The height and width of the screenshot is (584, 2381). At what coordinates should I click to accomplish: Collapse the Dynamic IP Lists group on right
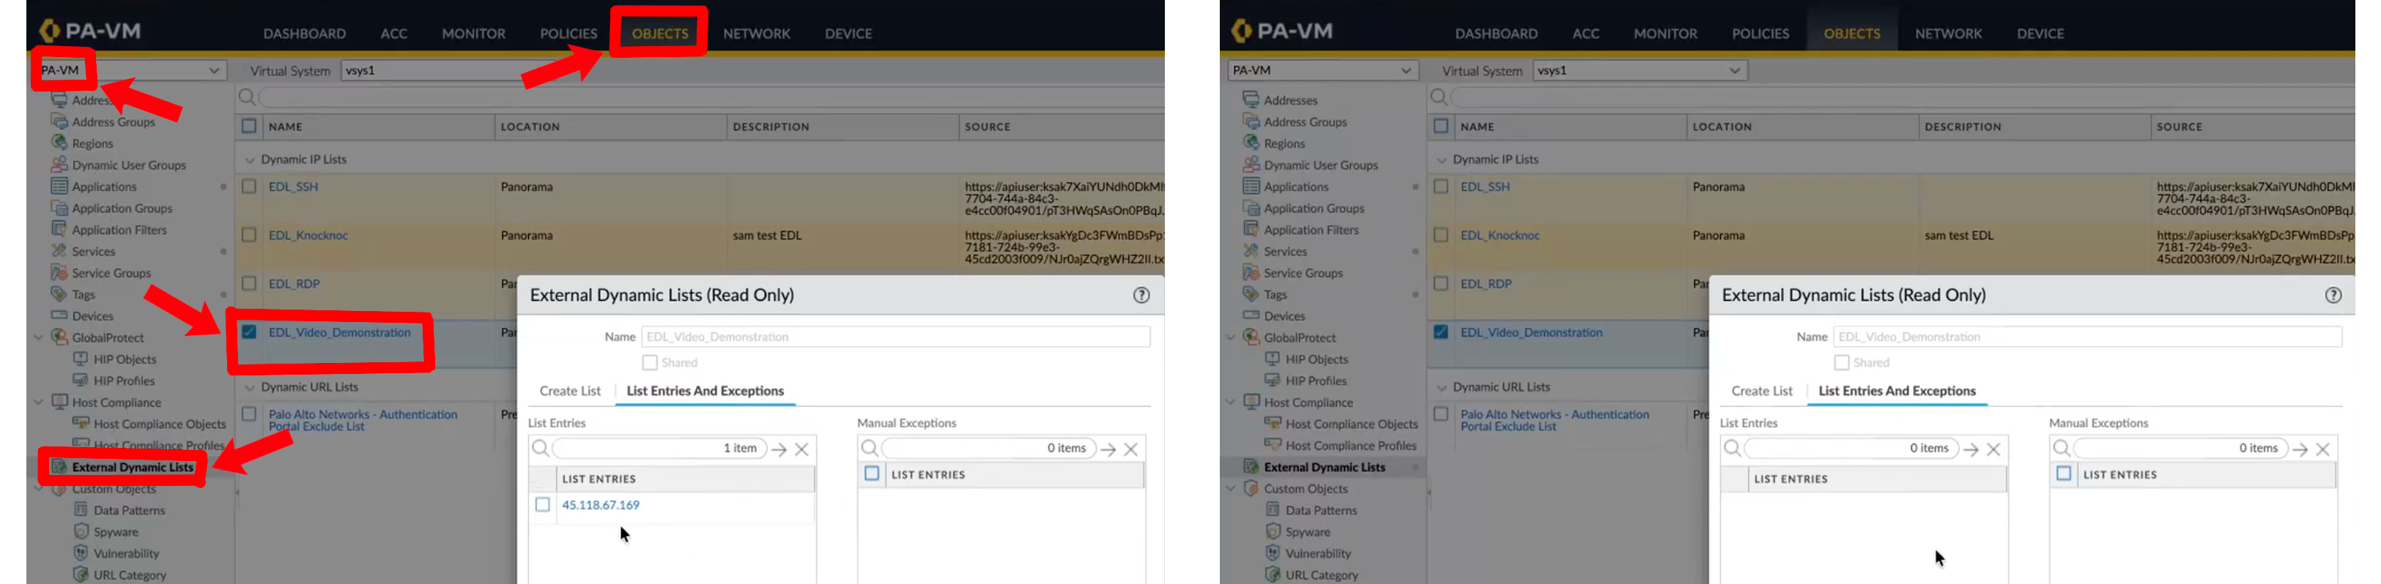(x=1441, y=160)
